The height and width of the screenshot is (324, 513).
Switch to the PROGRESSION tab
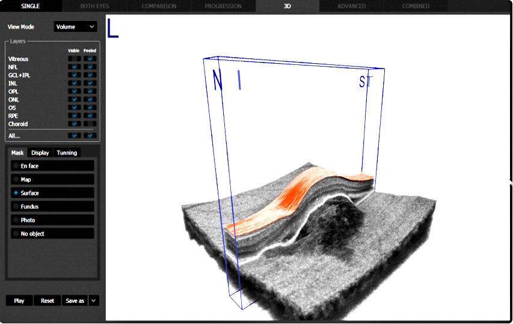coord(223,6)
